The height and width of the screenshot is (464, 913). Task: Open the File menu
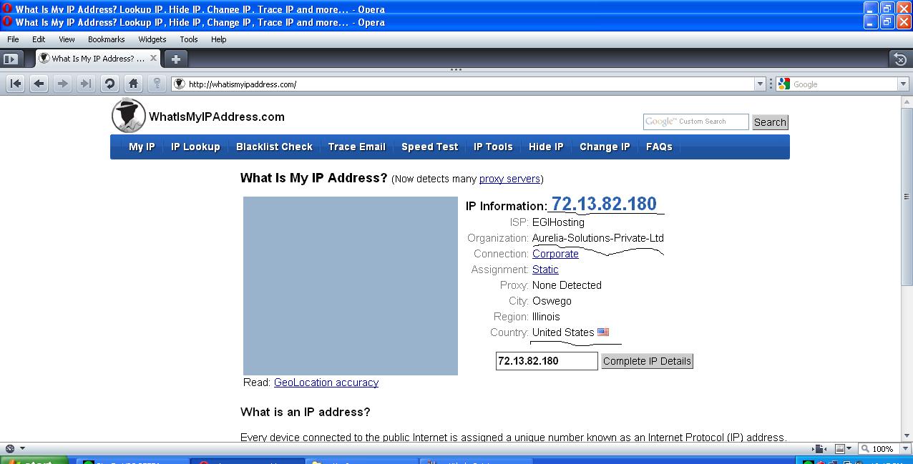click(x=13, y=39)
